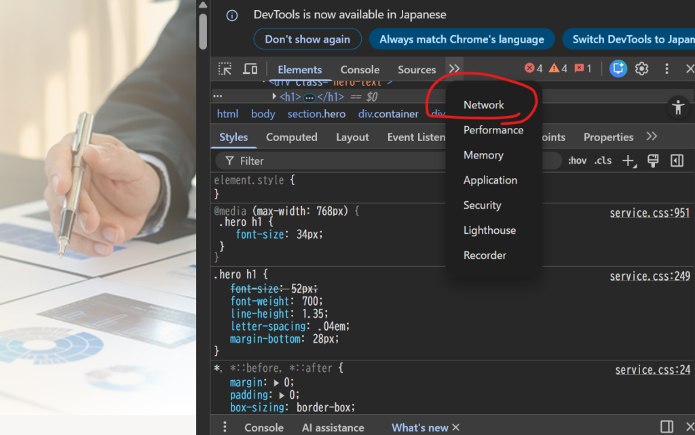Viewport: 695px width, 435px height.
Task: Toggle the .cls element classes pane
Action: tap(603, 161)
